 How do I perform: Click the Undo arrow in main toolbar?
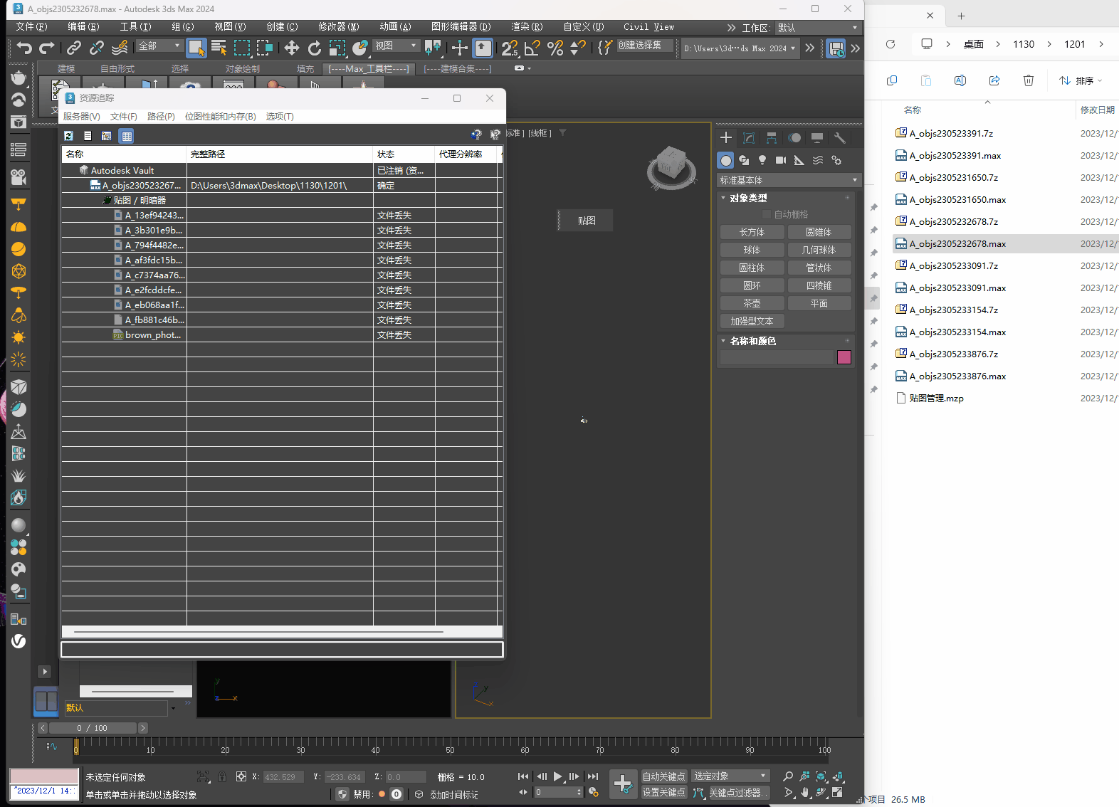[24, 48]
